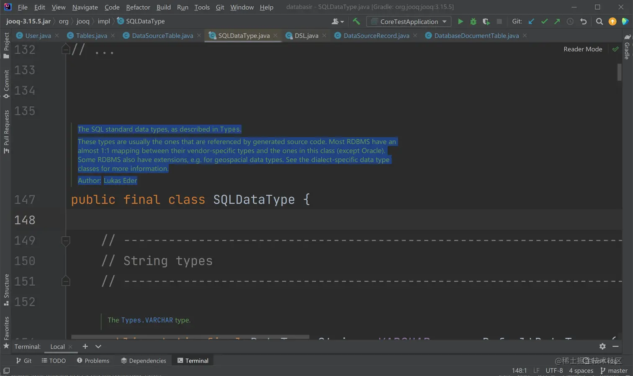Run with coverage icon in toolbar

pyautogui.click(x=486, y=21)
